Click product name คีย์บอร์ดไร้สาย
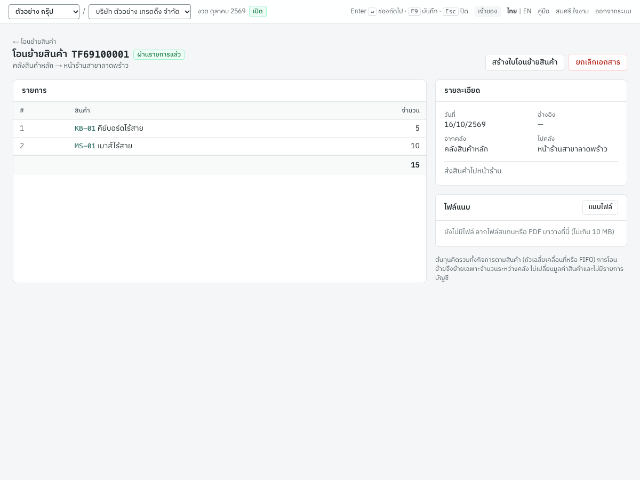 tap(121, 129)
